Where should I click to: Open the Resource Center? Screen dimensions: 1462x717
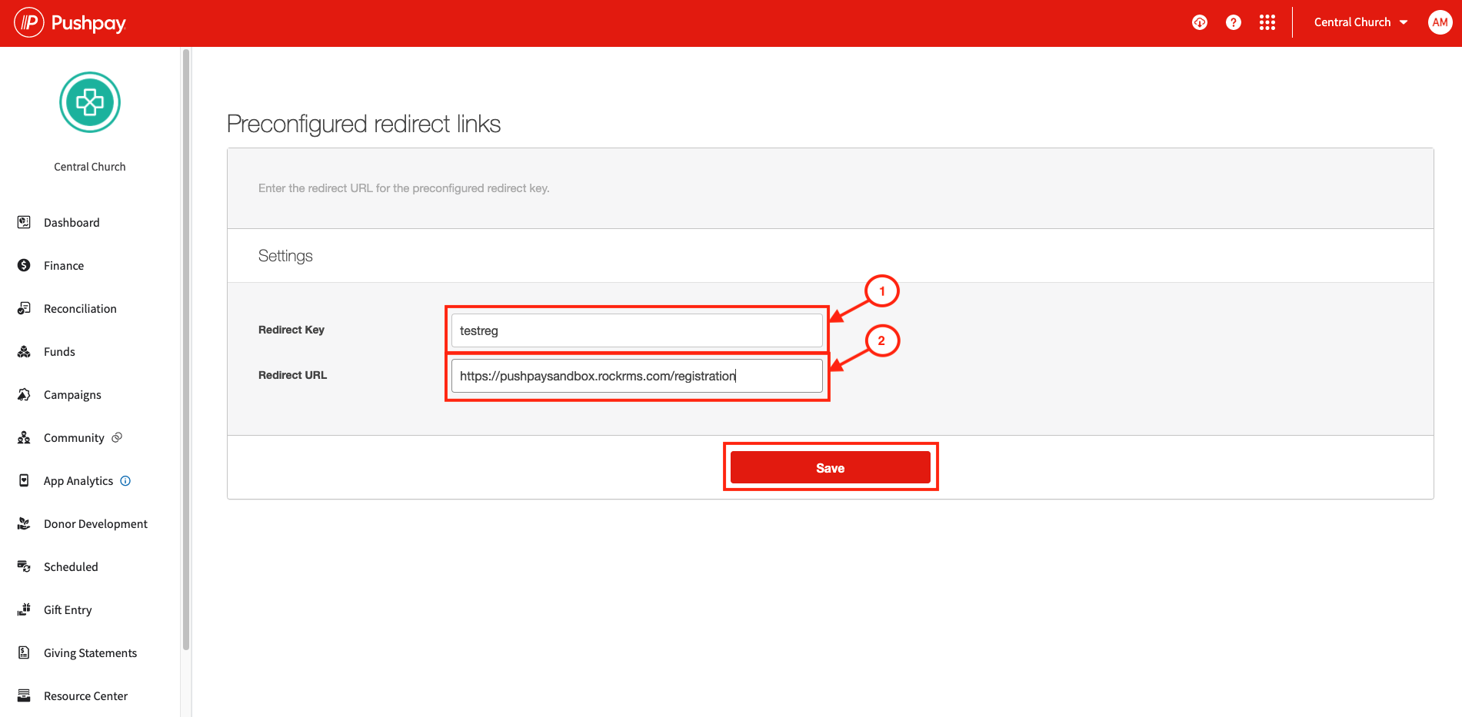pyautogui.click(x=85, y=695)
